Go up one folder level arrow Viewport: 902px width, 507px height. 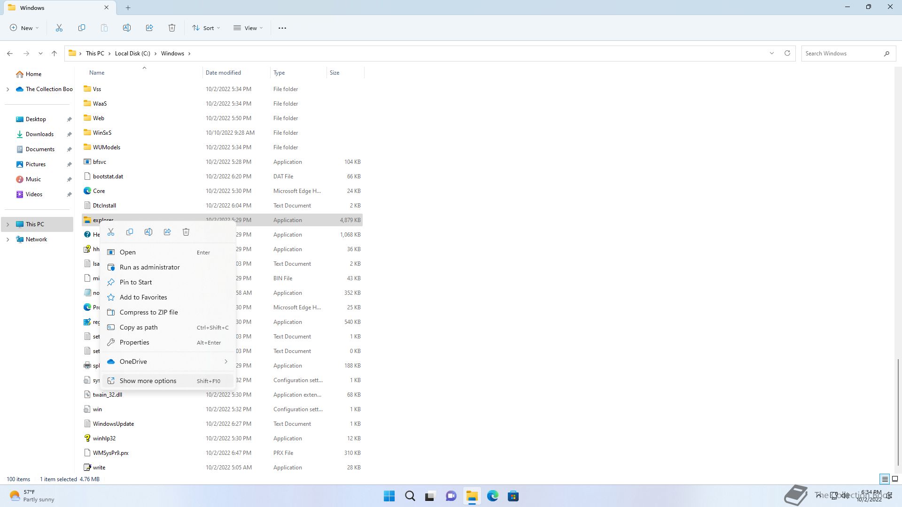pos(54,54)
